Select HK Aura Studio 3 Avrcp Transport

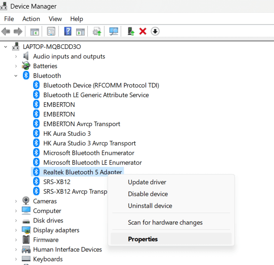click(x=89, y=143)
